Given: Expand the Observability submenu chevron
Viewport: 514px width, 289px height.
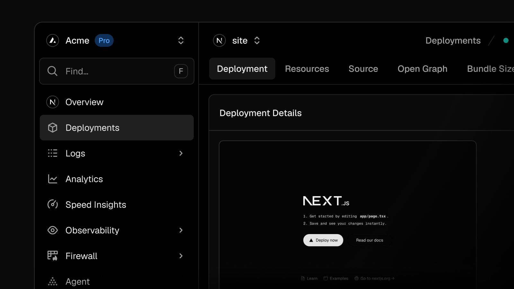Looking at the screenshot, I should 181,230.
